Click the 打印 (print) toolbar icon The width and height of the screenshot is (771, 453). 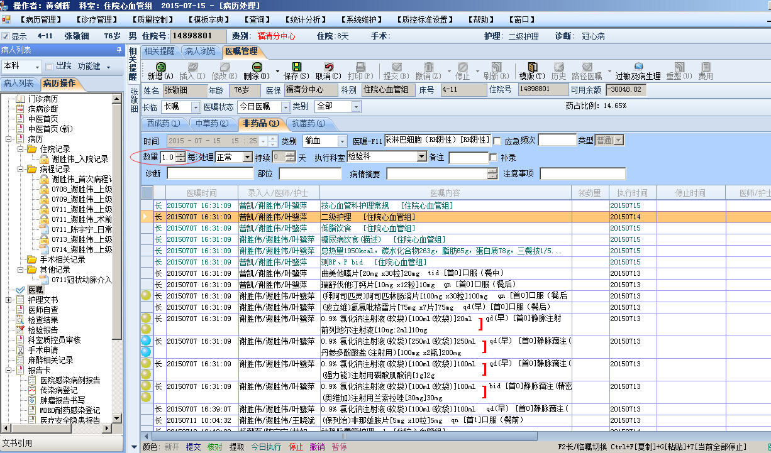(x=360, y=67)
